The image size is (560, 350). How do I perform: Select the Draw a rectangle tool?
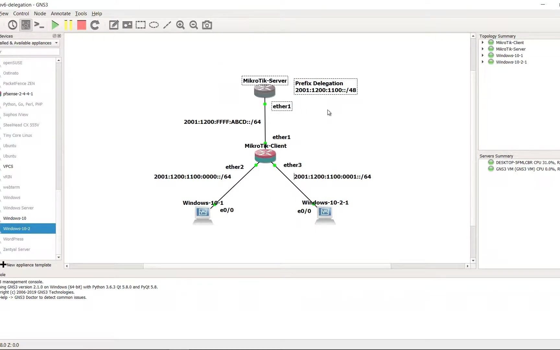click(x=140, y=25)
